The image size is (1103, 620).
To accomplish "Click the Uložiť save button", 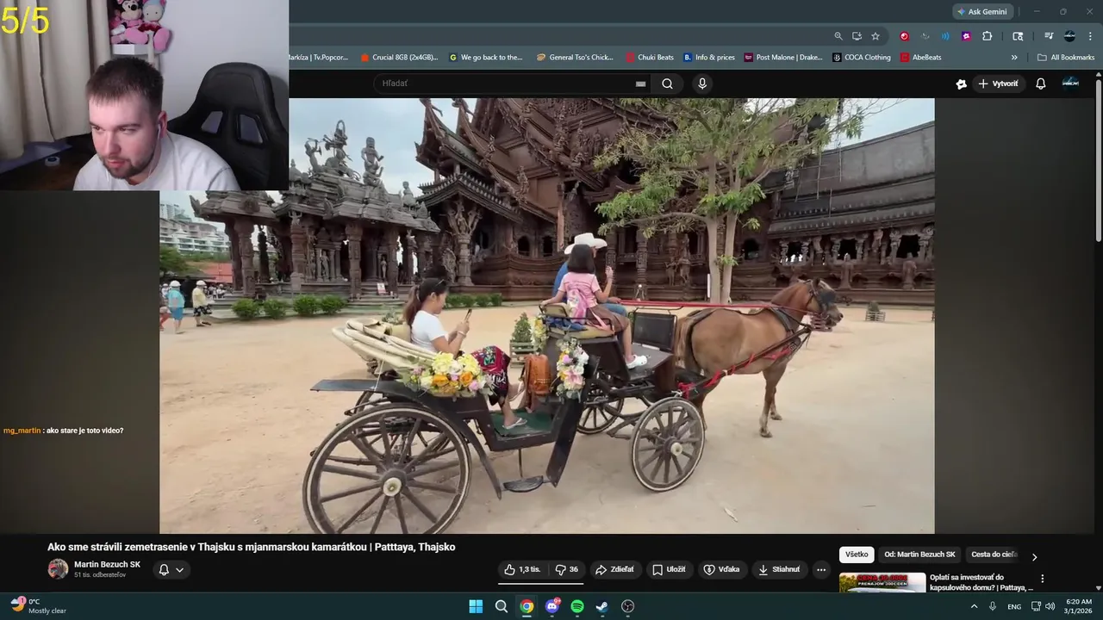I will click(x=670, y=569).
